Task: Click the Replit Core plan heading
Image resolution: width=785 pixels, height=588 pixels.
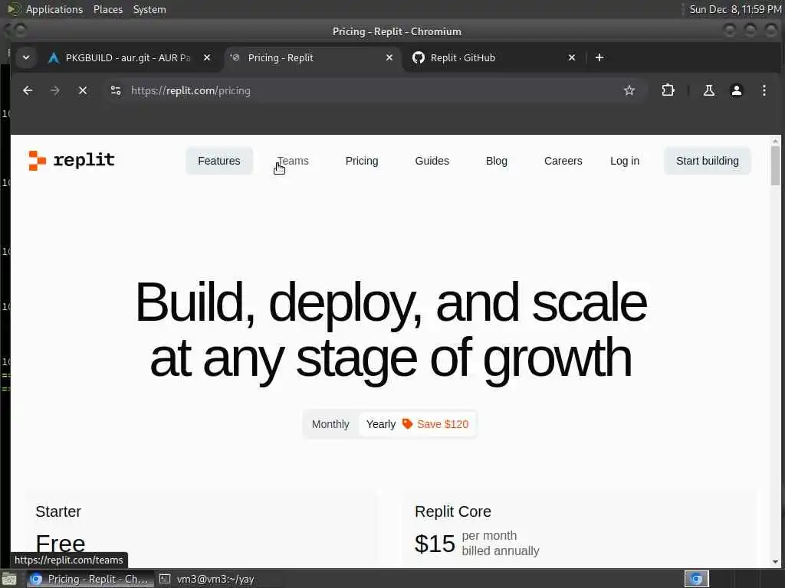Action: click(x=452, y=511)
